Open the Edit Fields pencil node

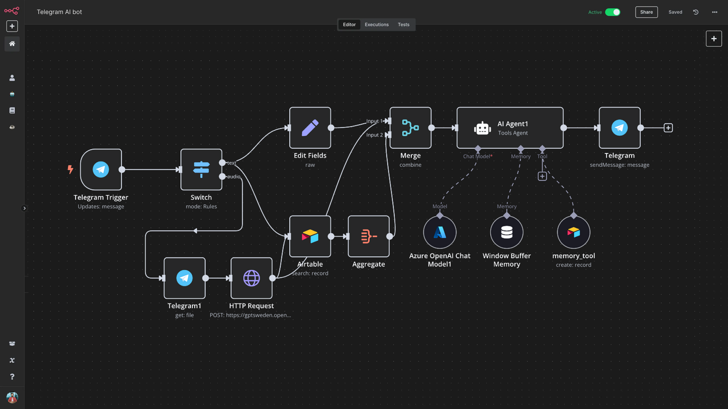point(310,128)
